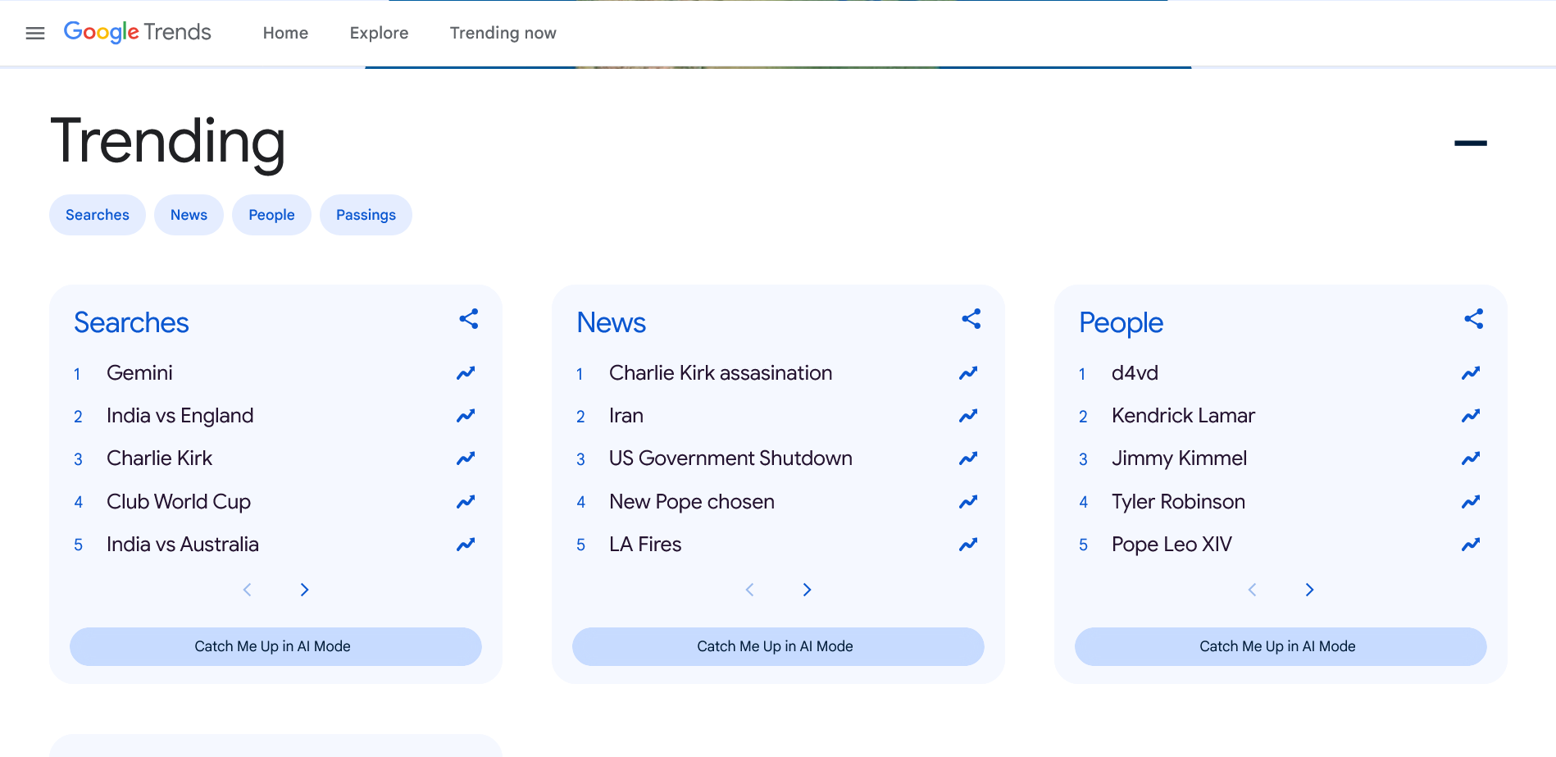Collapse the Trending section with minus icon

click(x=1470, y=143)
